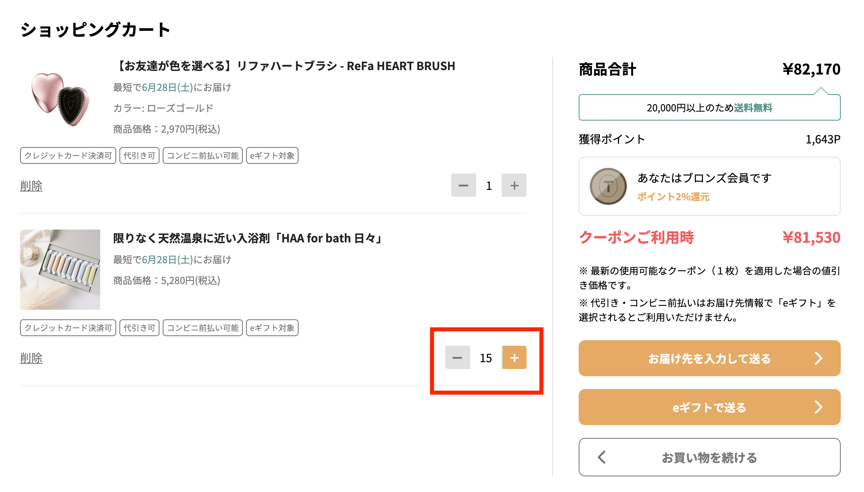Image resolution: width=864 pixels, height=492 pixels.
Task: Click the お届け先を入力して送る button
Action: tap(709, 358)
